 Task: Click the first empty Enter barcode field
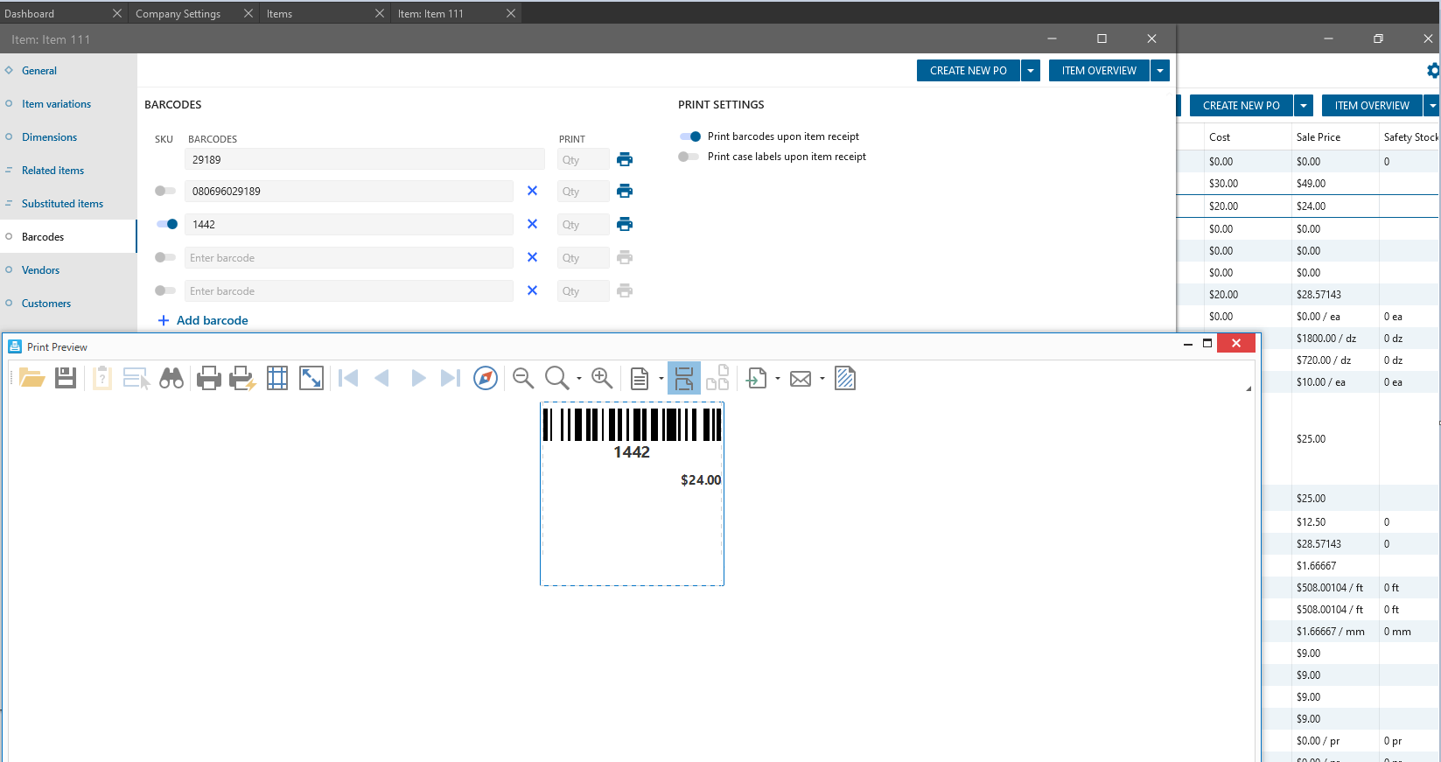tap(349, 258)
